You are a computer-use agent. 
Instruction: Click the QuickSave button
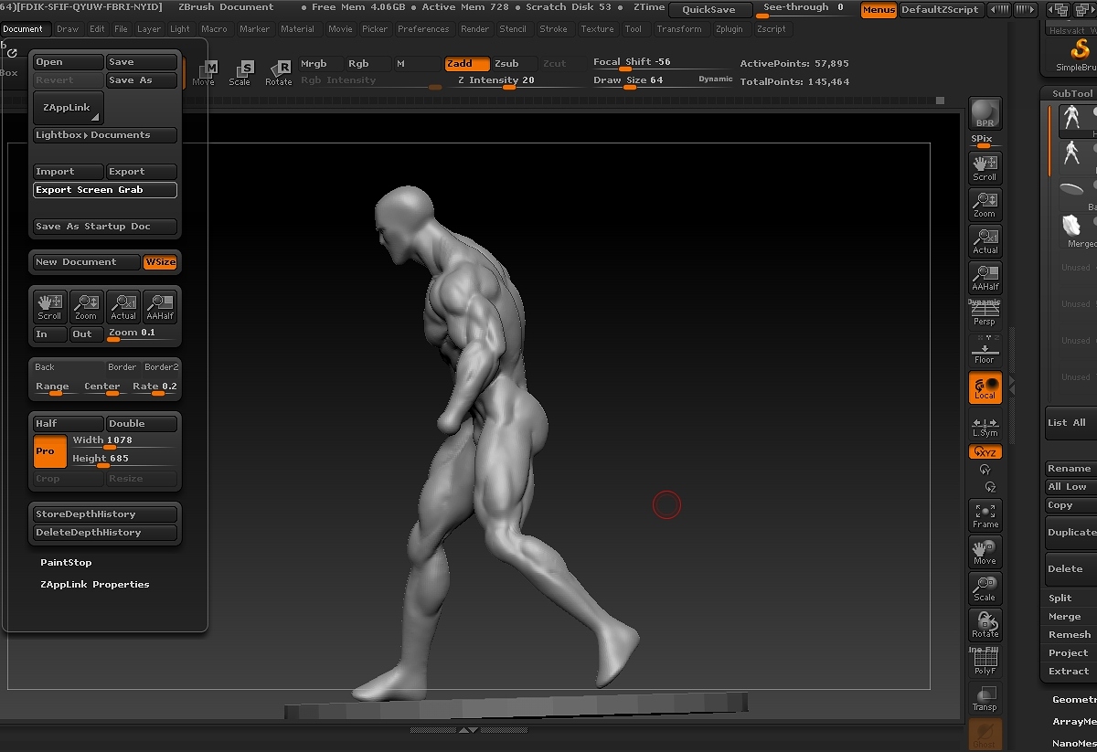coord(709,10)
